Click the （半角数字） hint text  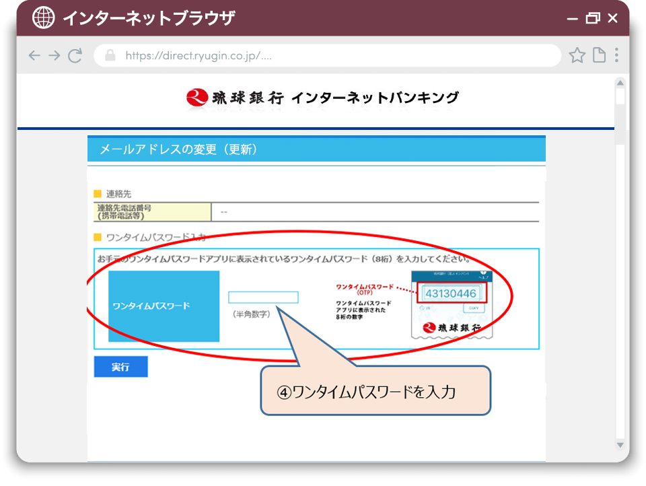251,314
